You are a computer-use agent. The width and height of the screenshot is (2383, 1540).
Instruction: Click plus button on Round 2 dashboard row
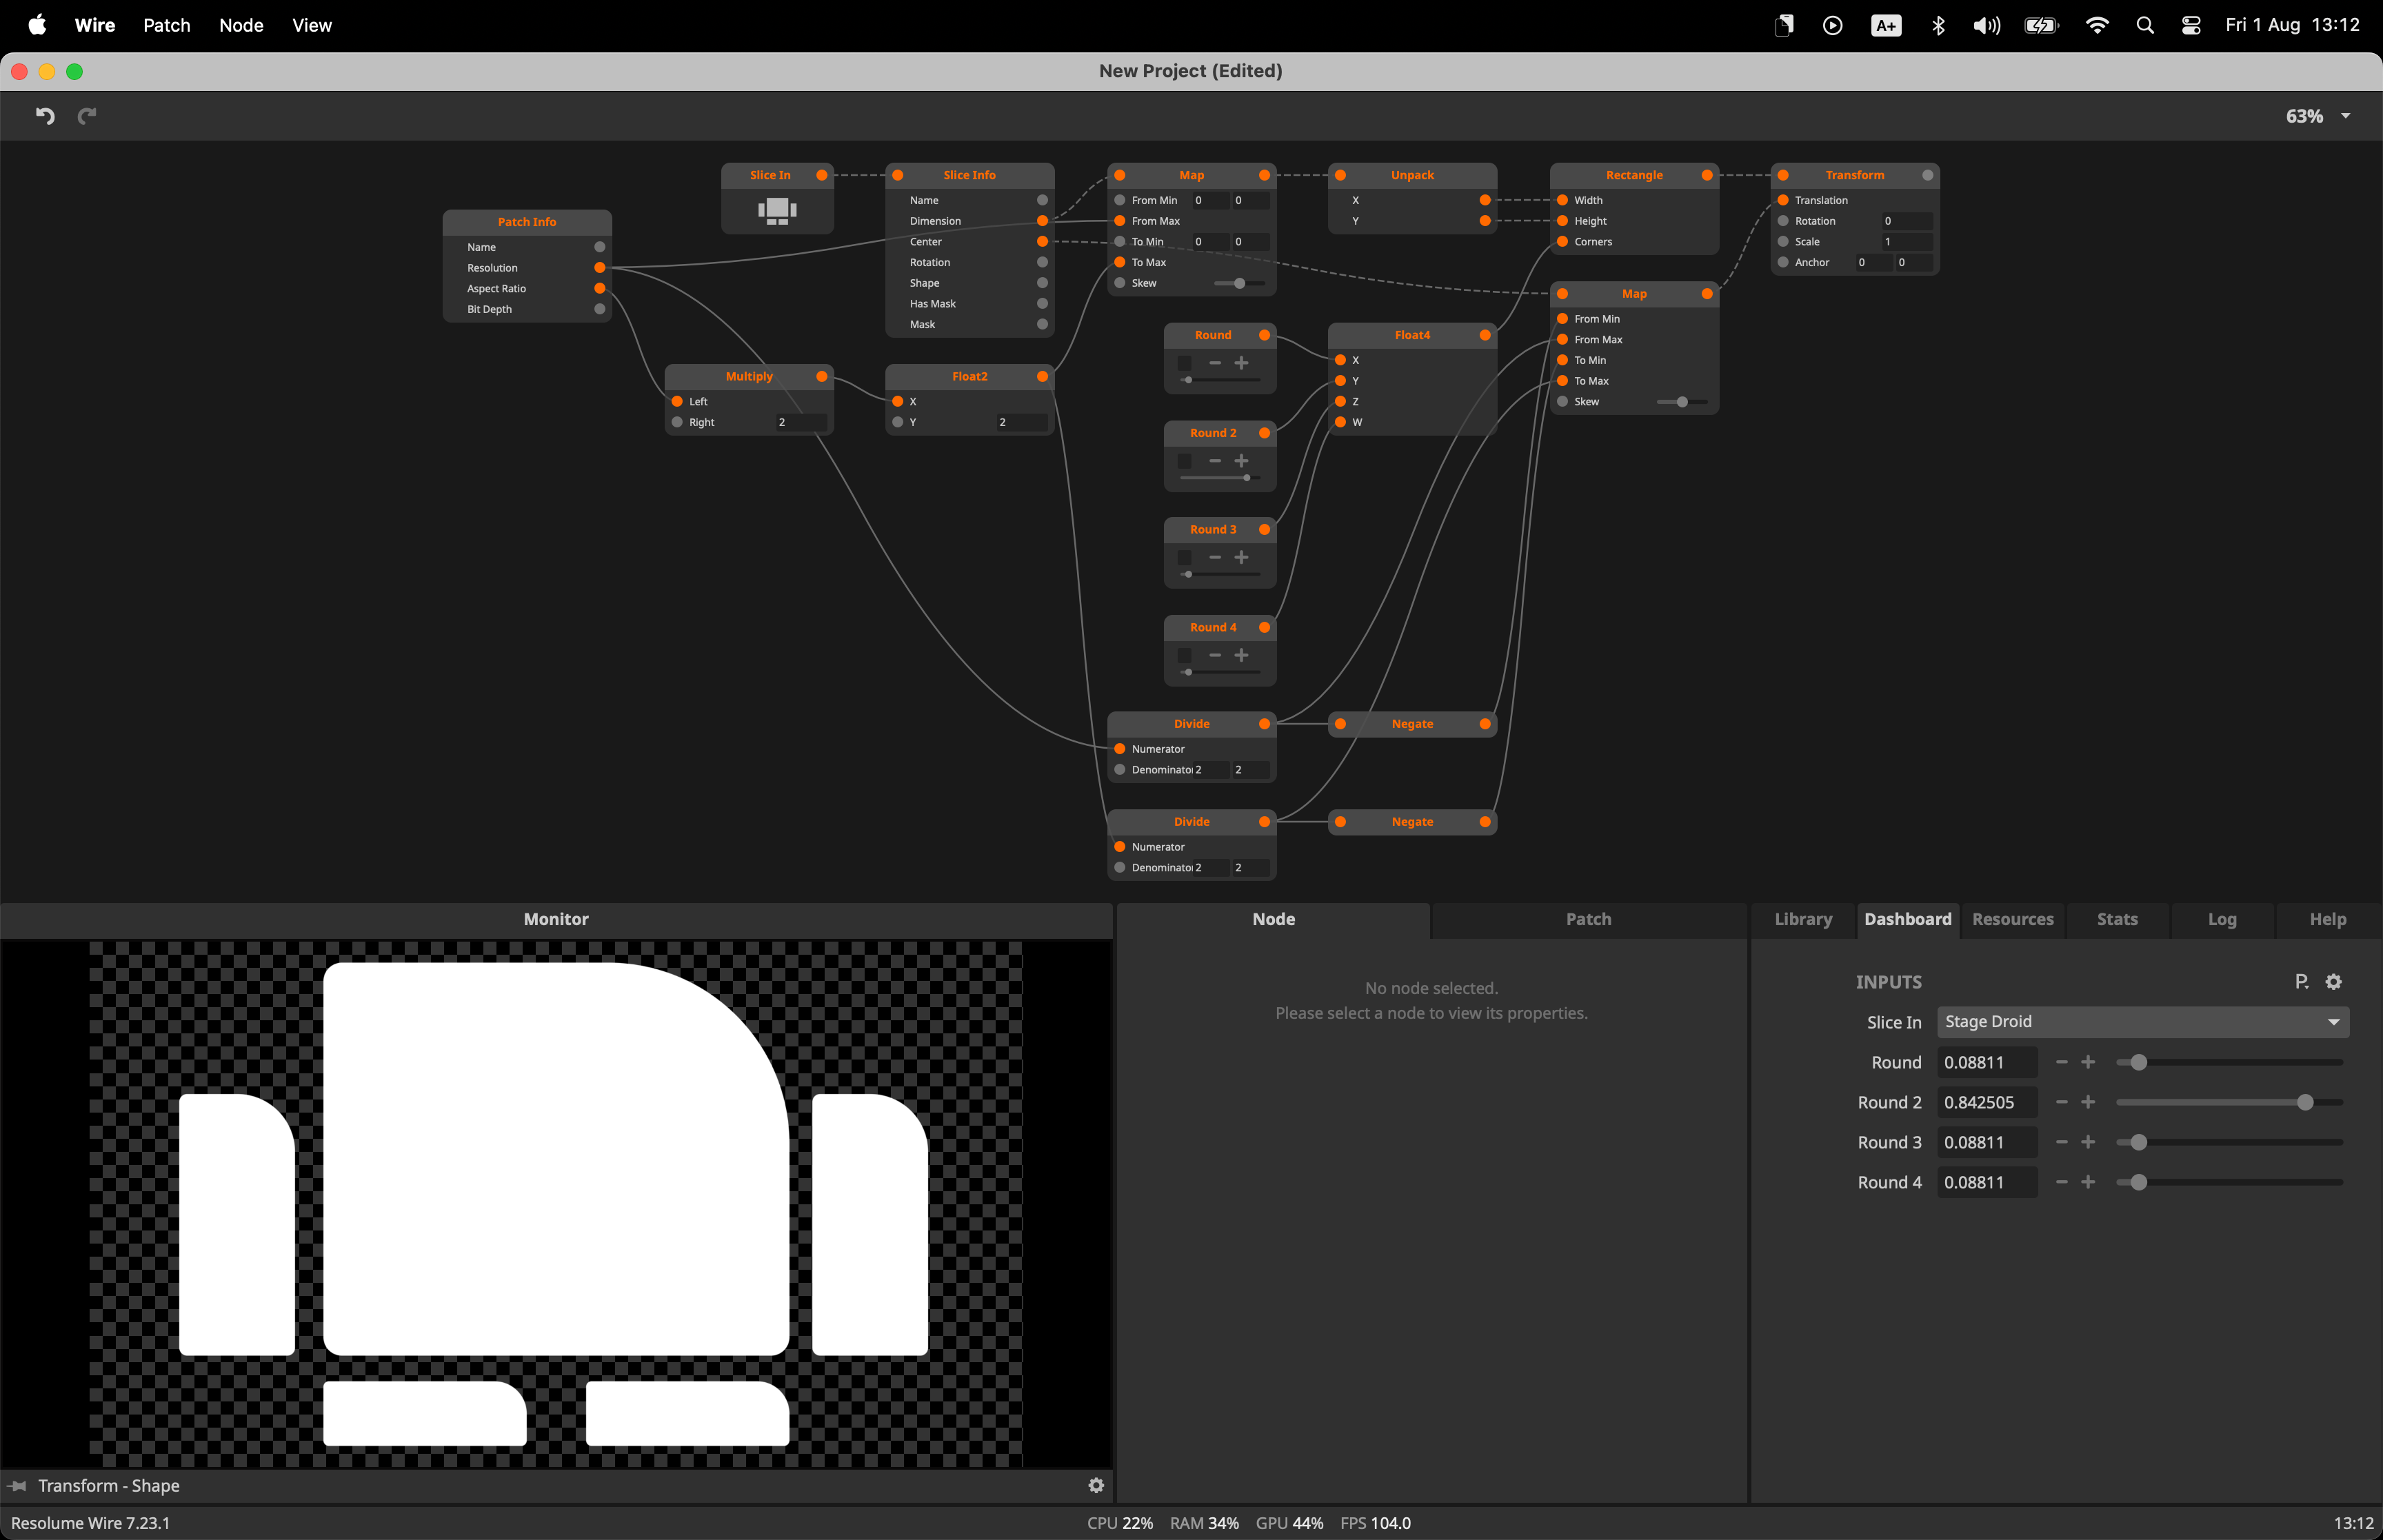(2088, 1102)
